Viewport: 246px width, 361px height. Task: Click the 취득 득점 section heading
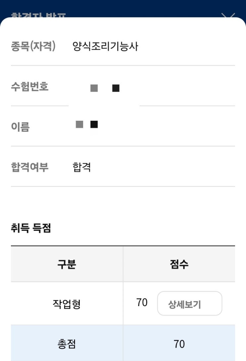click(x=31, y=228)
